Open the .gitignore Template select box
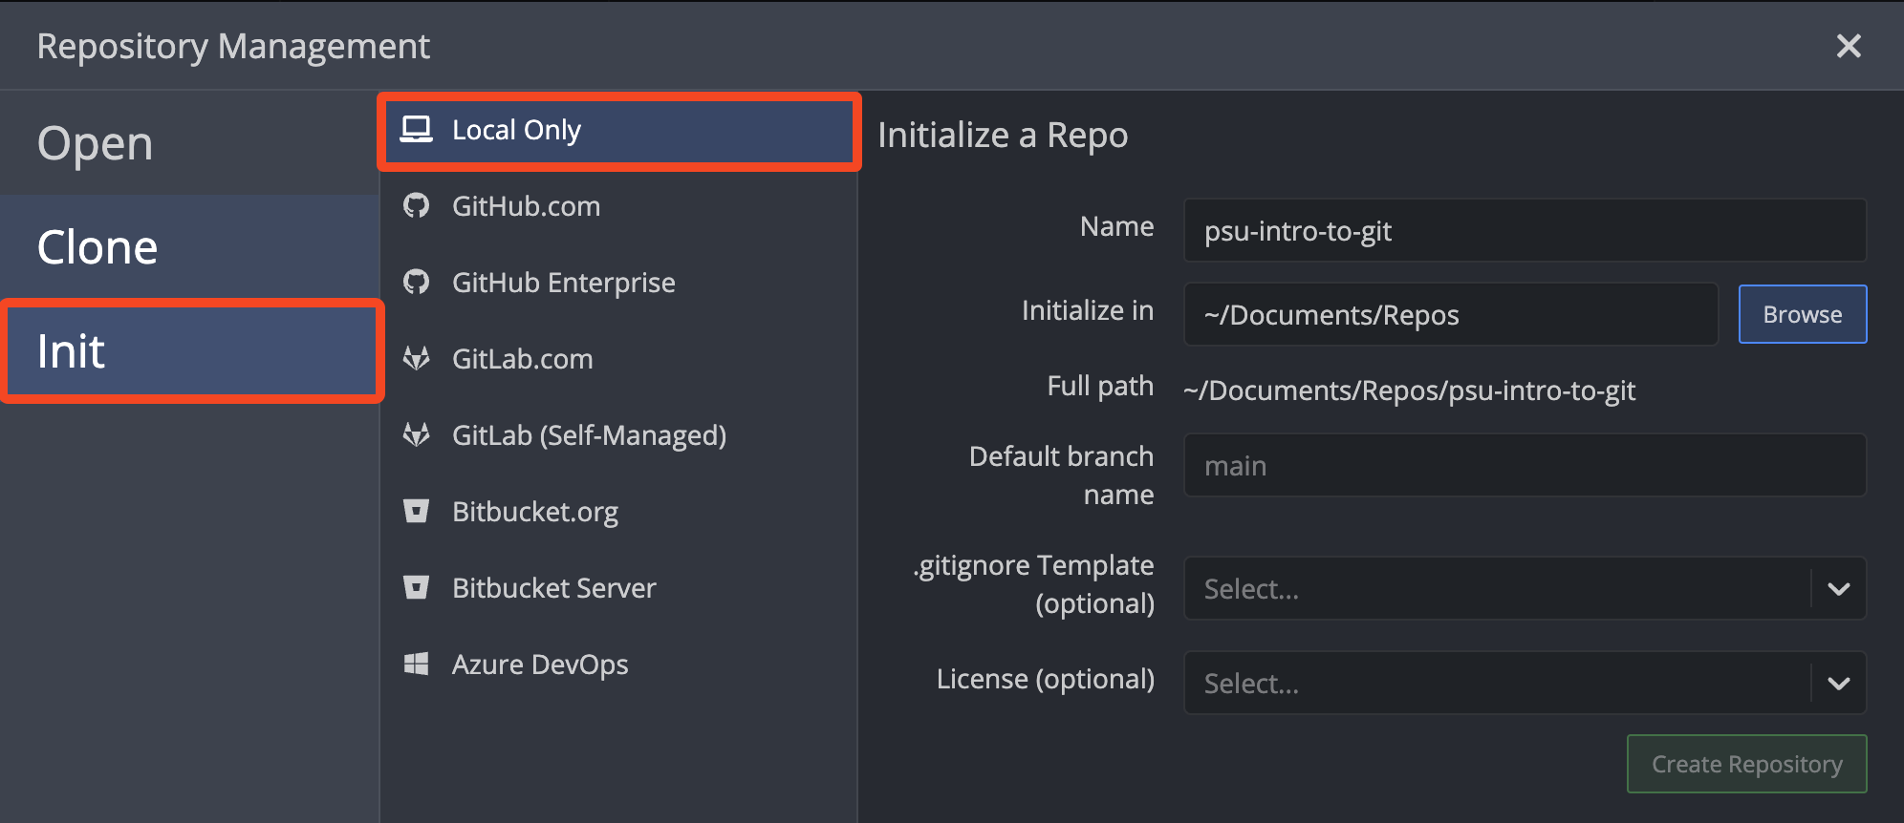This screenshot has height=823, width=1904. 1496,589
